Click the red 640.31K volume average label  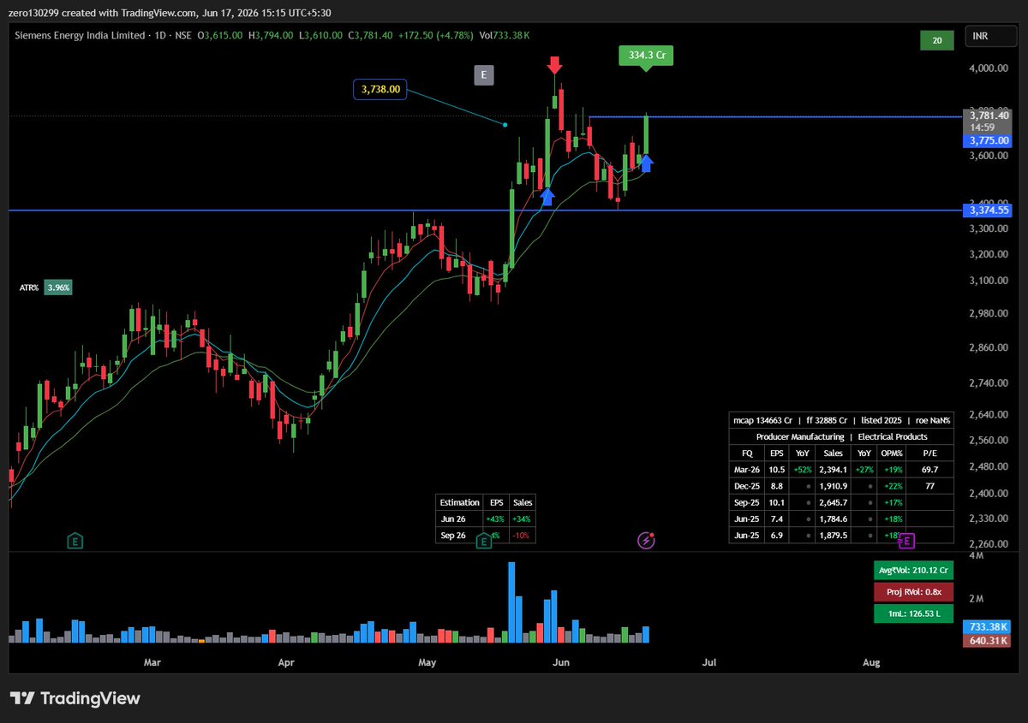coord(988,640)
